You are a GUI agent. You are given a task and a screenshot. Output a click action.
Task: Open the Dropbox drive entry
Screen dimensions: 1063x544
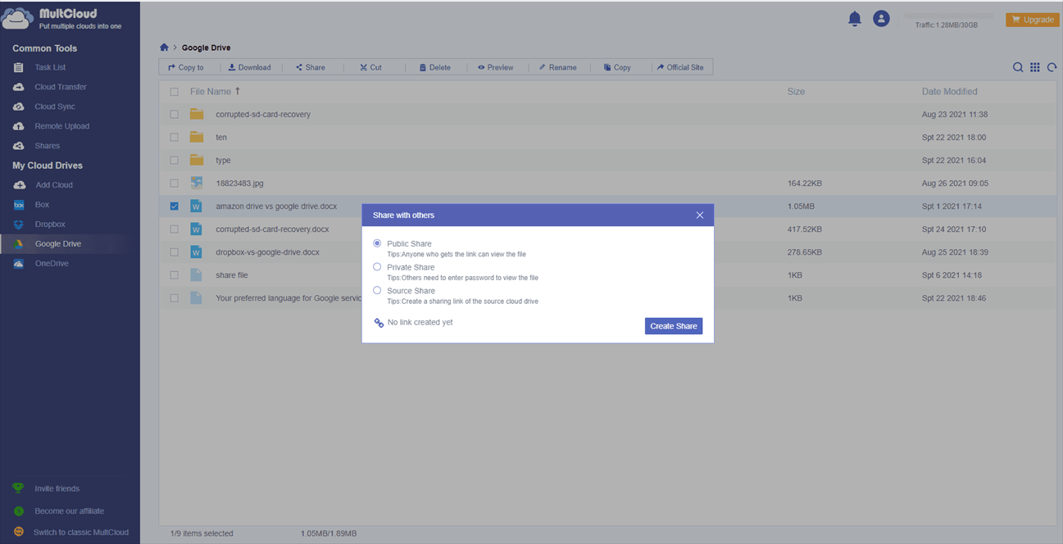click(50, 224)
